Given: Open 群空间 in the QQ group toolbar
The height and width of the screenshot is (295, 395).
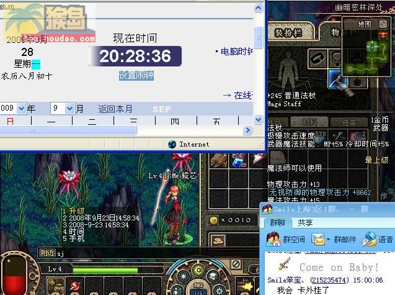Looking at the screenshot, I should tap(286, 239).
